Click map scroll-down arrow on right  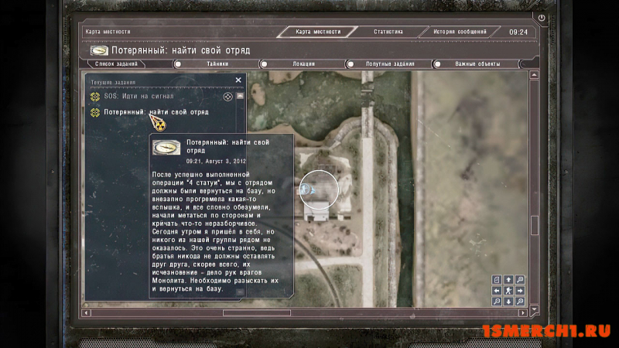tap(534, 309)
